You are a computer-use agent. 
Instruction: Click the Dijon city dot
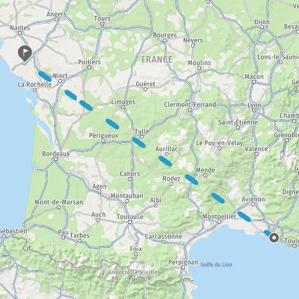[x=262, y=27]
